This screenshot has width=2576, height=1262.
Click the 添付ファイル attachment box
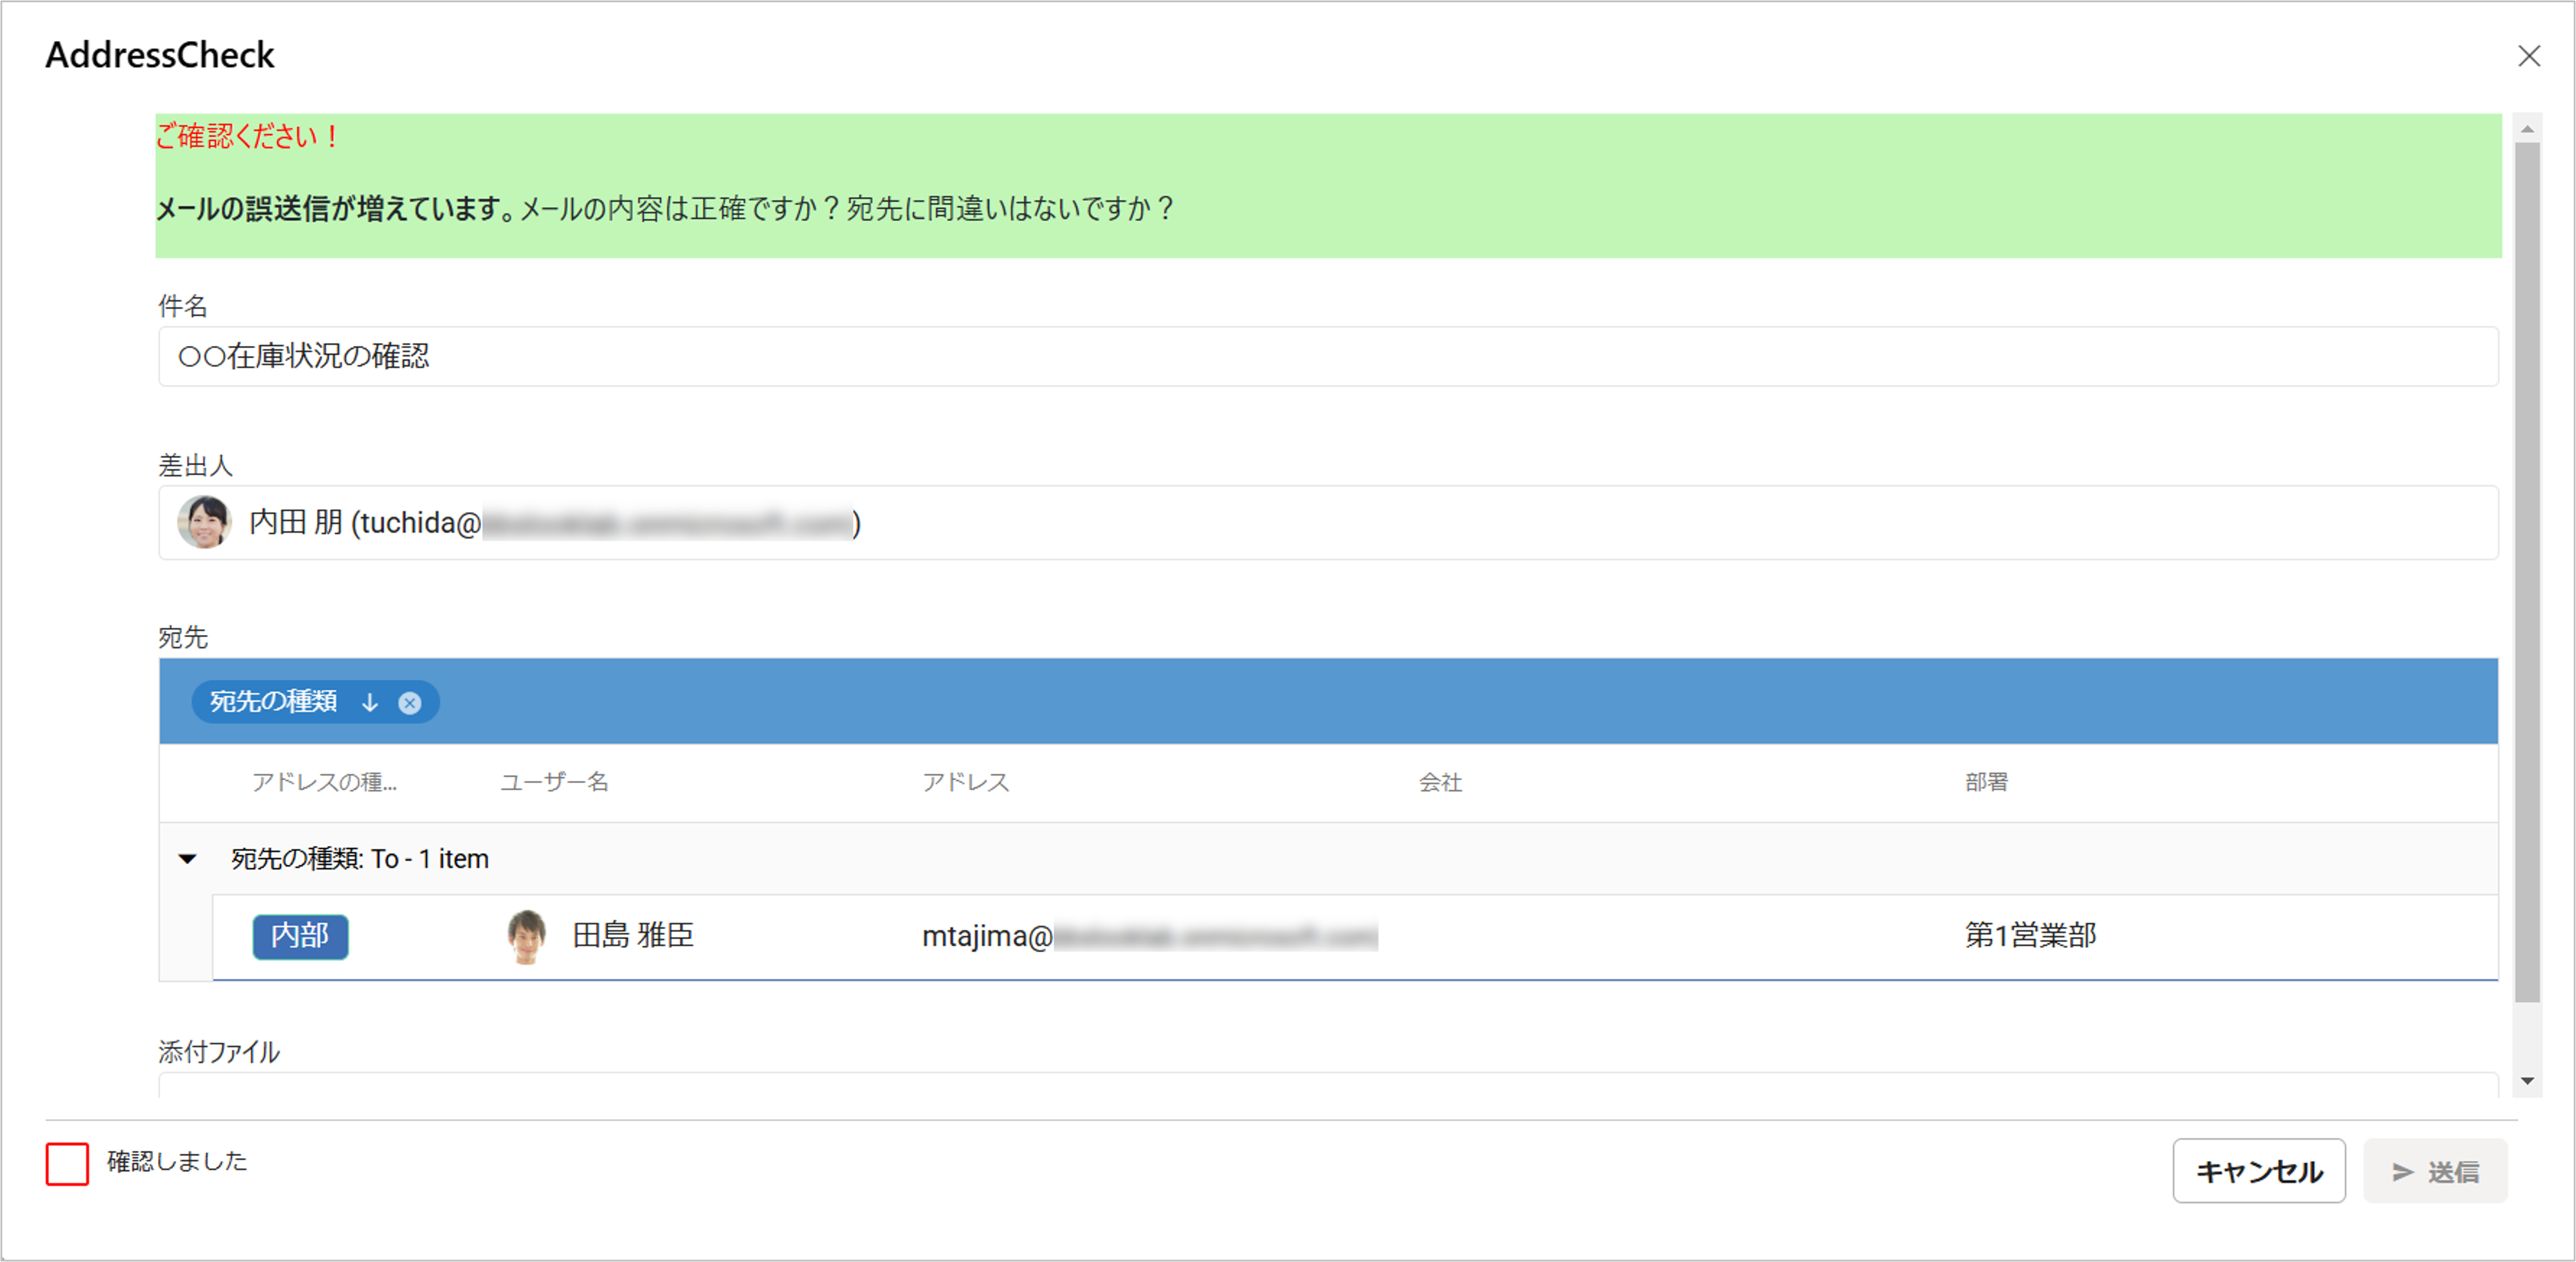1328,1085
